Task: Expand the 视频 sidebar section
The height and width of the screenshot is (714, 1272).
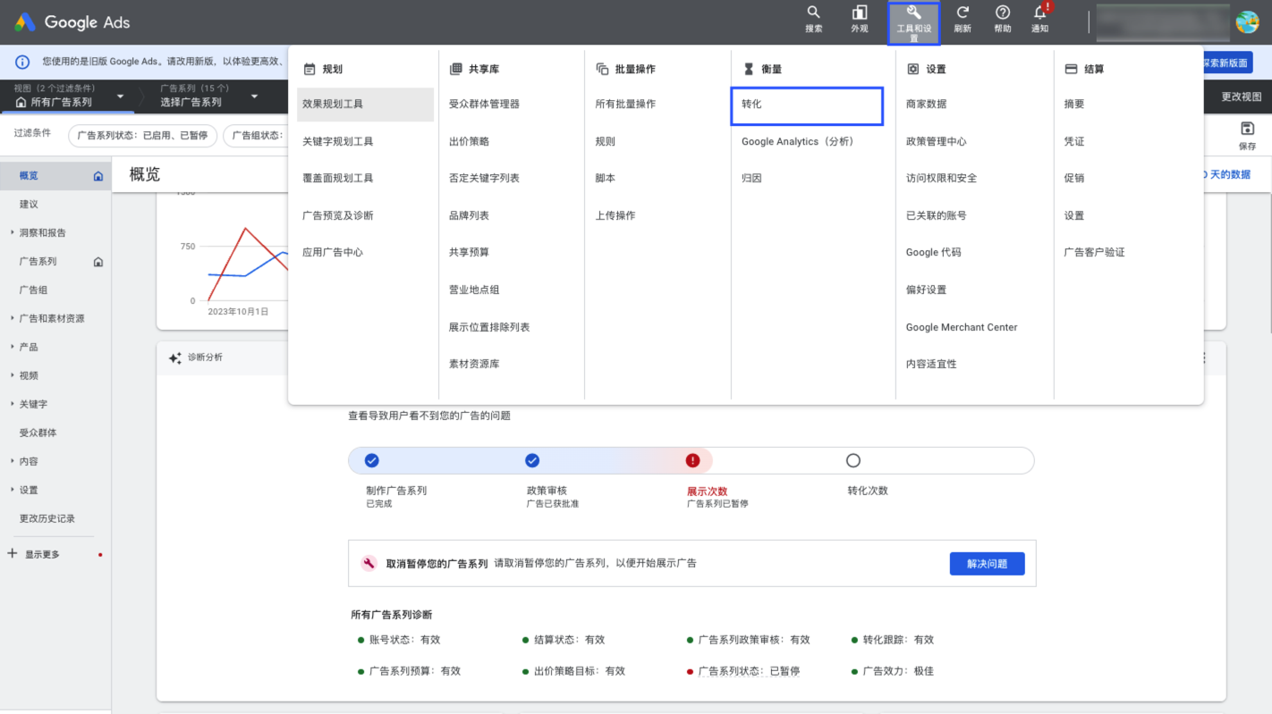Action: click(x=13, y=376)
